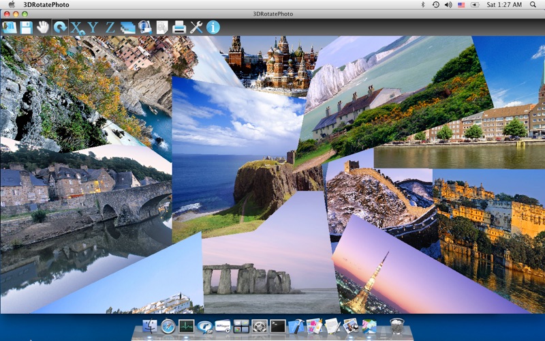
Task: Click the gear document settings icon
Action: click(162, 27)
